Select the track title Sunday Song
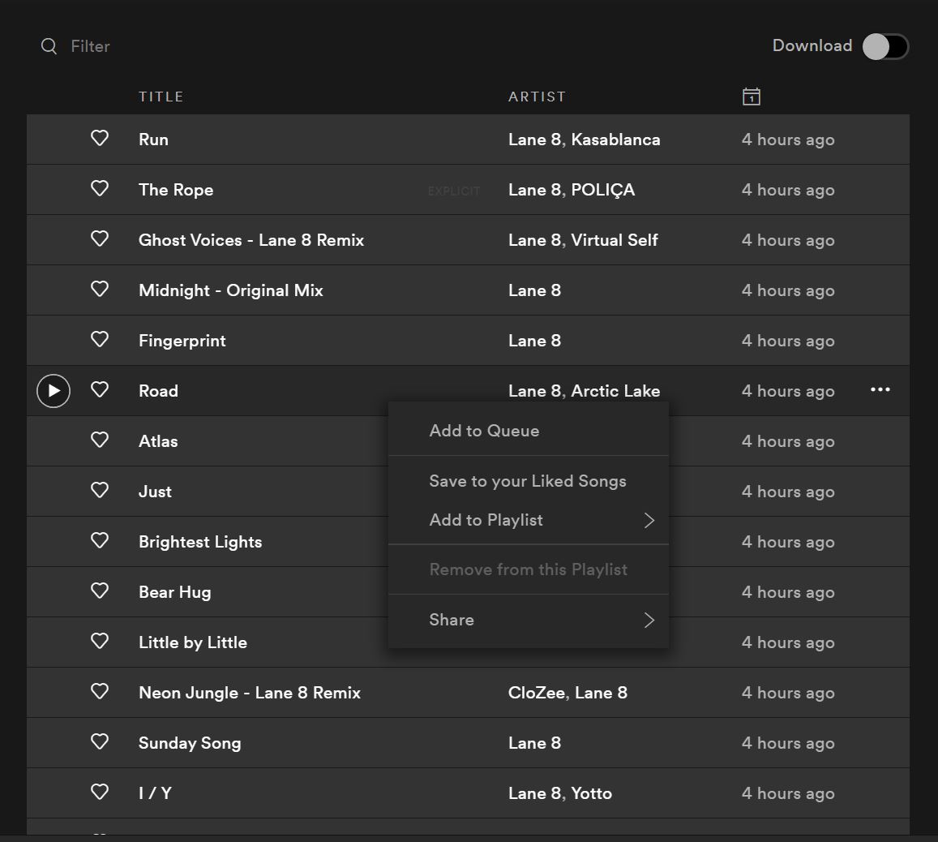Image resolution: width=938 pixels, height=842 pixels. (x=190, y=743)
